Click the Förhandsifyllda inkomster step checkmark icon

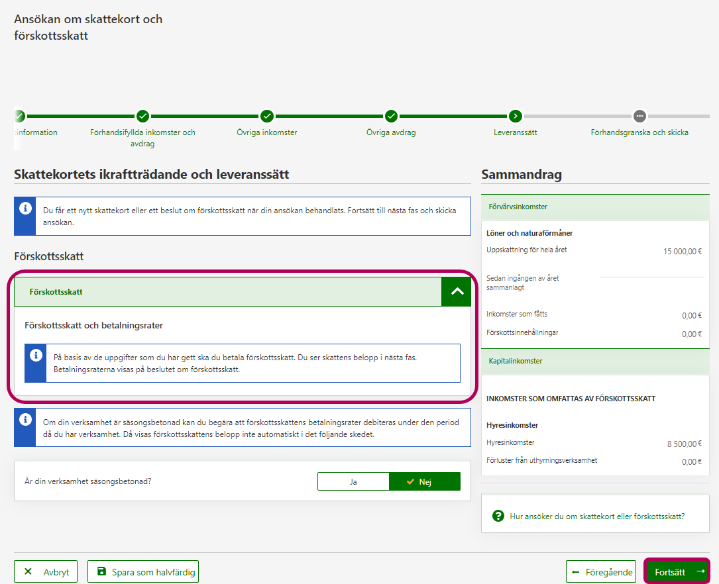[142, 116]
